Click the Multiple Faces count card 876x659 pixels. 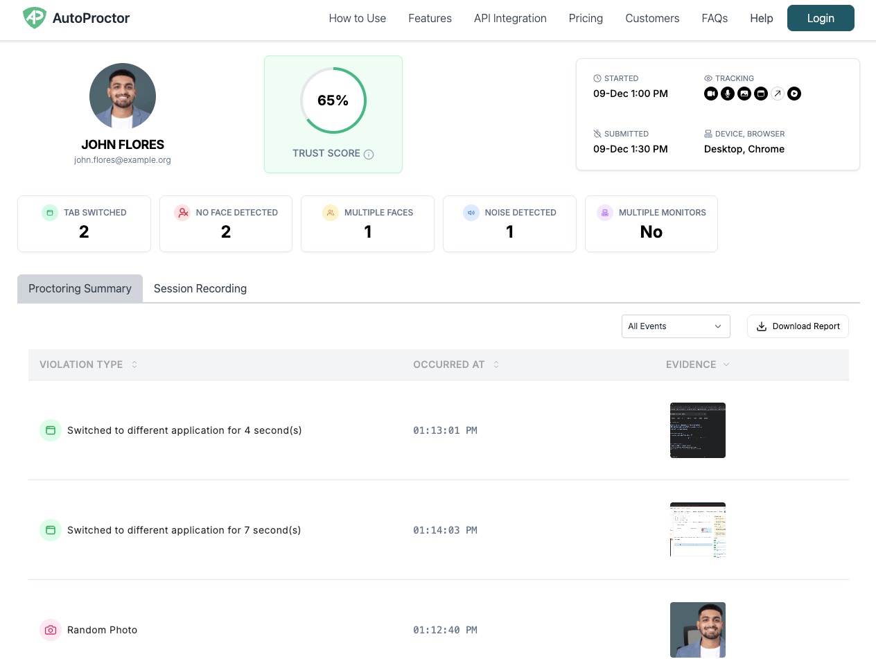point(367,224)
